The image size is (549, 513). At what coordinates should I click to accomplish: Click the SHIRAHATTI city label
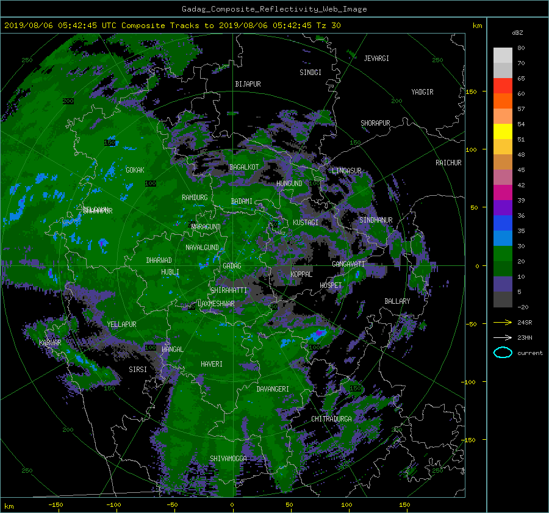point(229,290)
